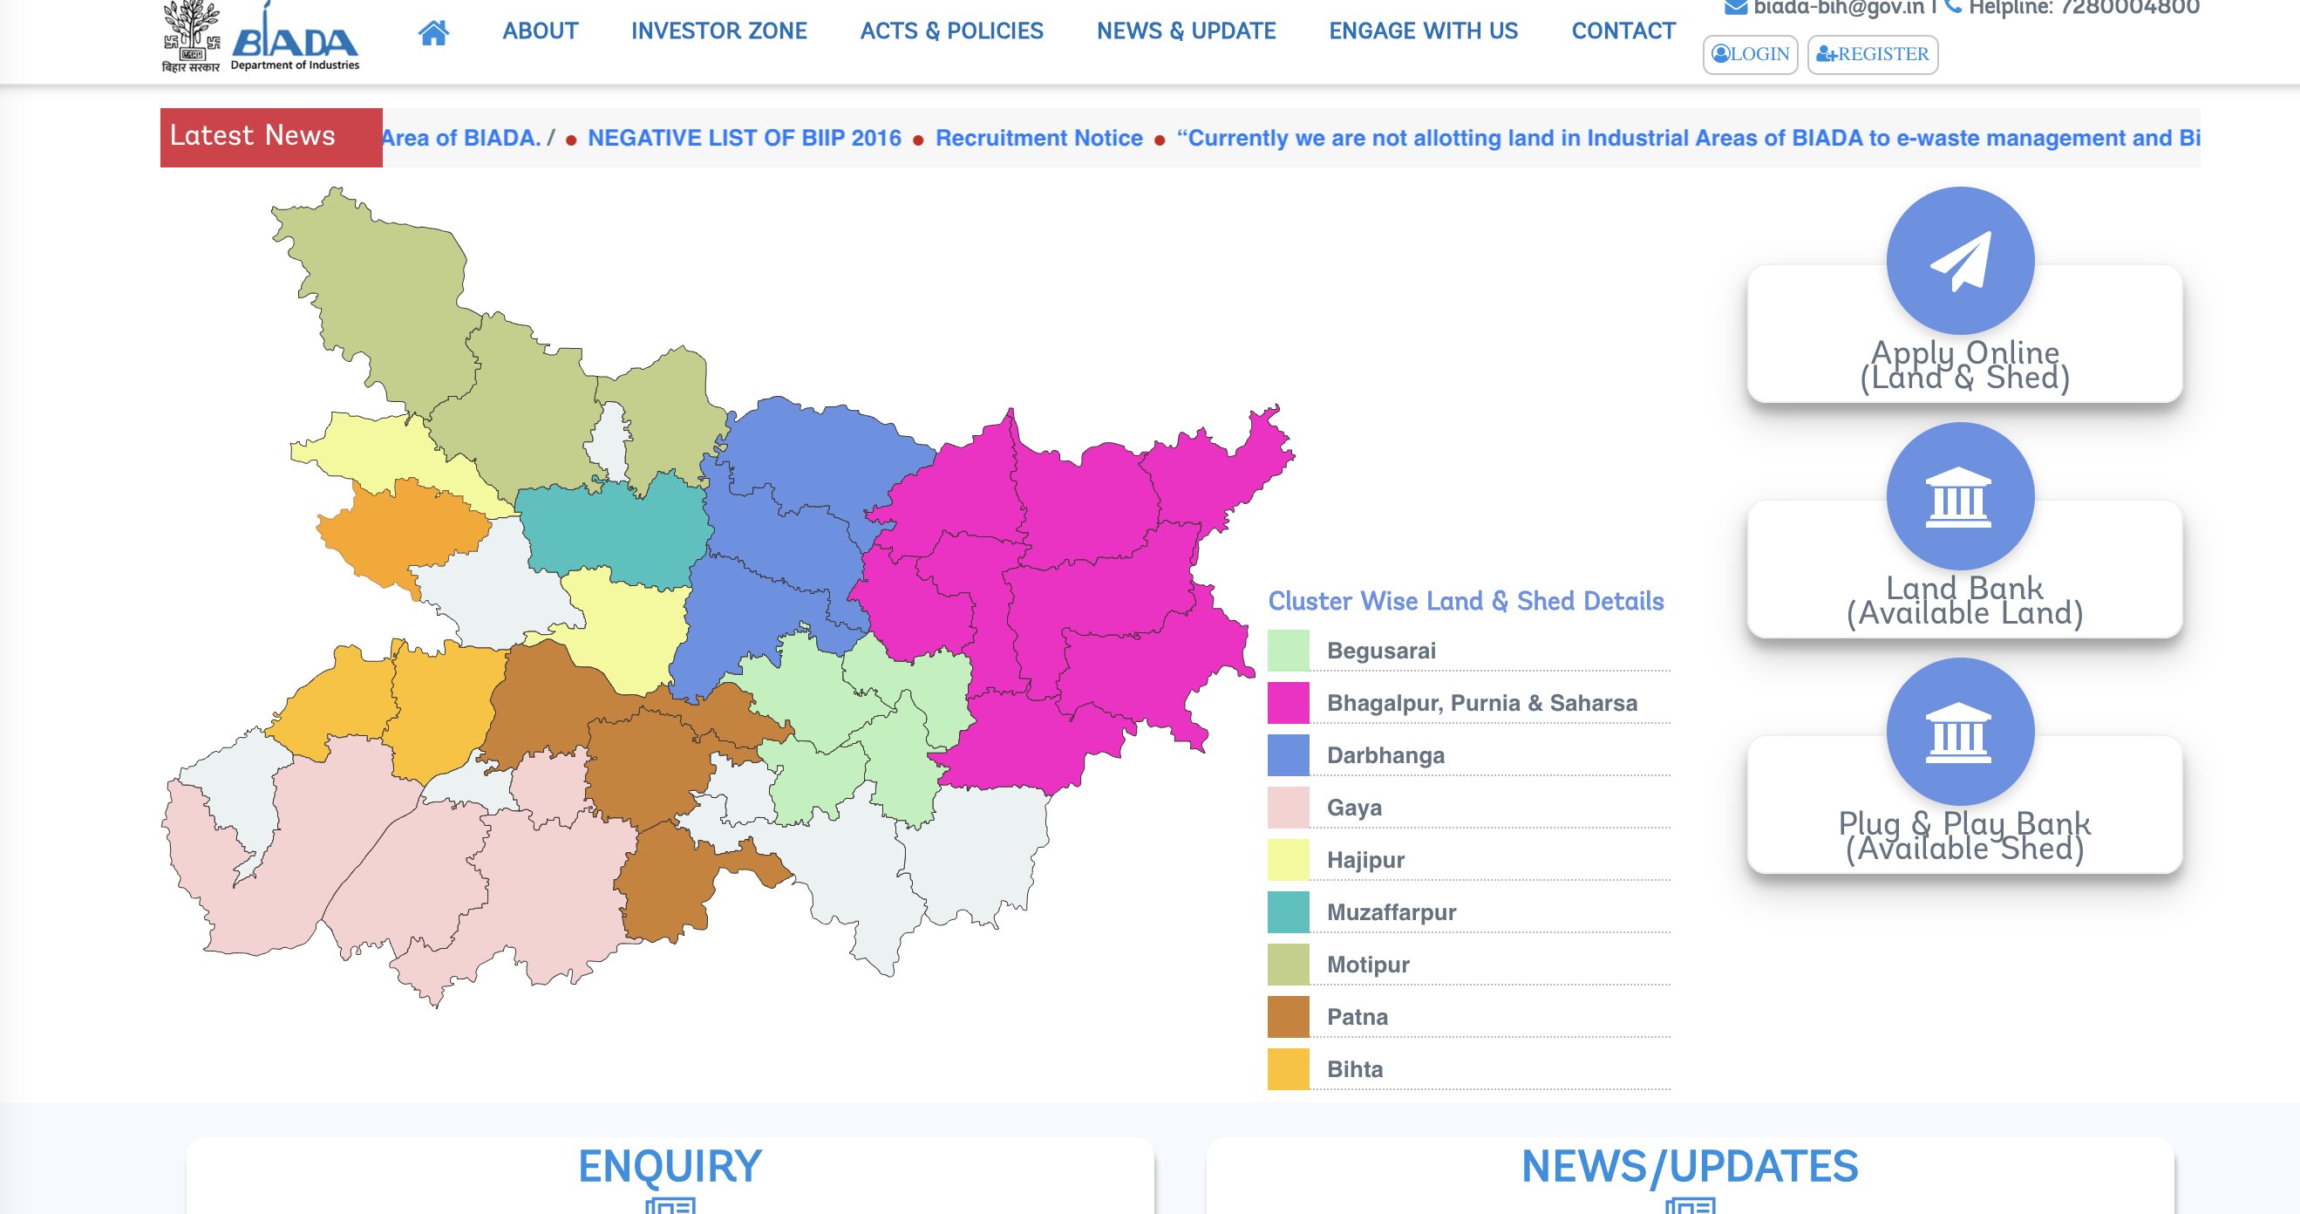Click the REGISTER button
The image size is (2300, 1214).
1872,54
